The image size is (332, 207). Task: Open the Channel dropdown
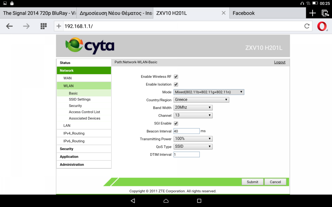point(193,115)
